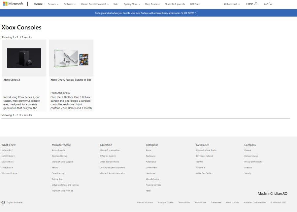Expand the Devices dropdown menu
The width and height of the screenshot is (297, 212).
[x=53, y=4]
